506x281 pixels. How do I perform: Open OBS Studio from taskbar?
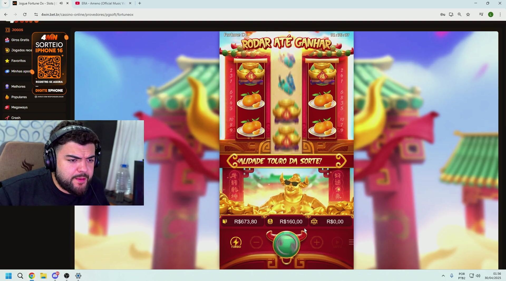point(67,276)
